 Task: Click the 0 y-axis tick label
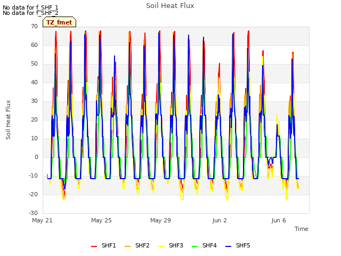pyautogui.click(x=36, y=157)
